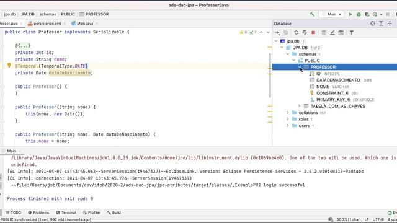397x223 pixels.
Task: Open the Build tool window
Action: click(114, 212)
